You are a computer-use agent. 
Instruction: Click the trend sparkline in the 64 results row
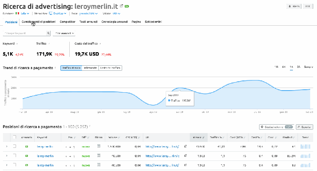(x=305, y=147)
